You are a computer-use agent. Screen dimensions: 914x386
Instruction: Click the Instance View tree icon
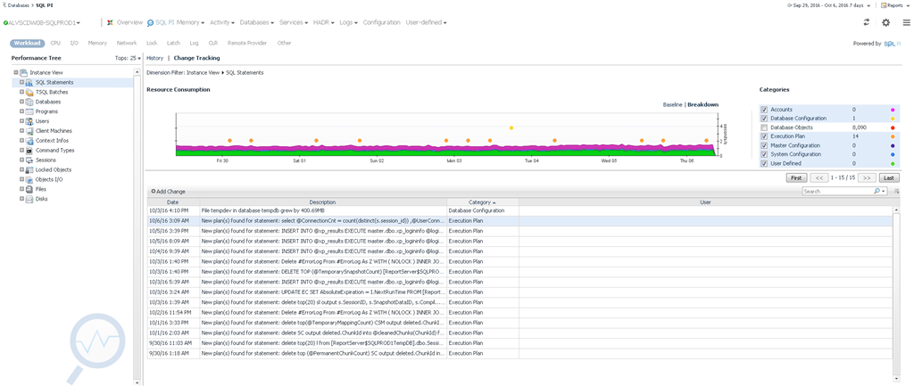point(23,73)
